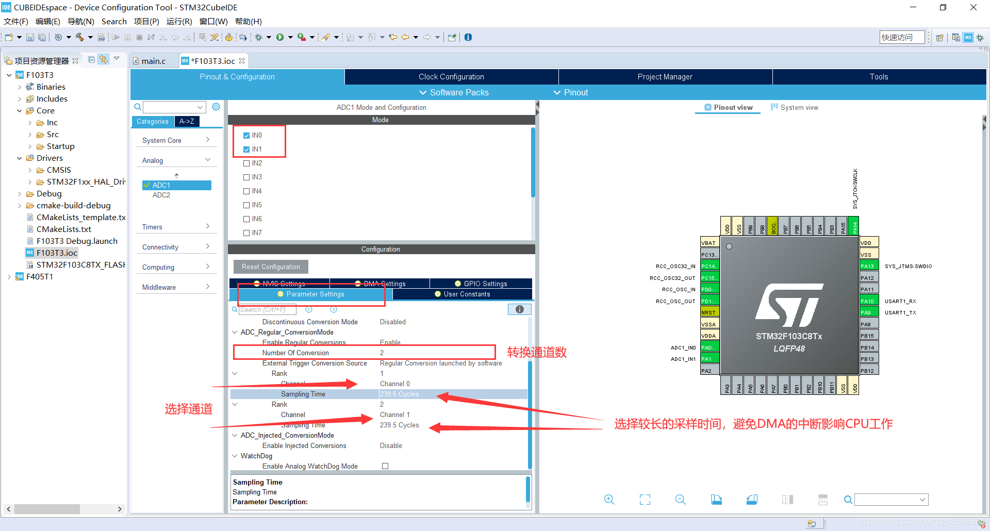
Task: Click the 快速访问 button
Action: point(901,37)
